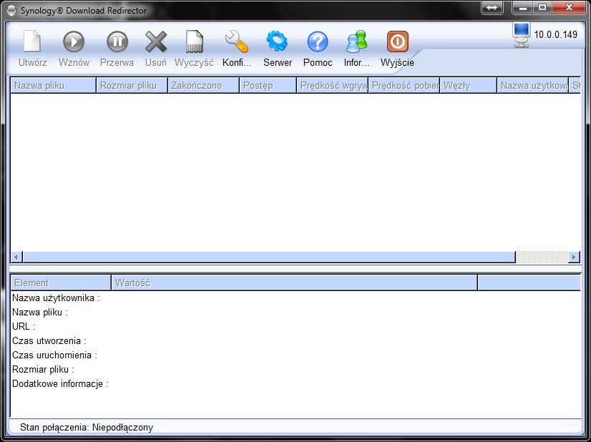Click the left arrow of horizontal scrollbar
The image size is (591, 442).
[x=16, y=257]
